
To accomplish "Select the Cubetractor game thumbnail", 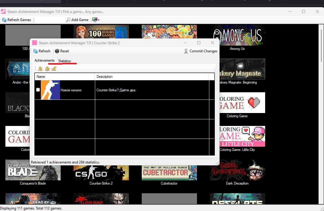I will (x=169, y=173).
